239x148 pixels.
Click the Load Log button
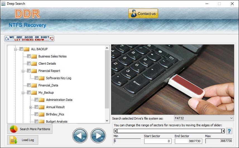23,140
